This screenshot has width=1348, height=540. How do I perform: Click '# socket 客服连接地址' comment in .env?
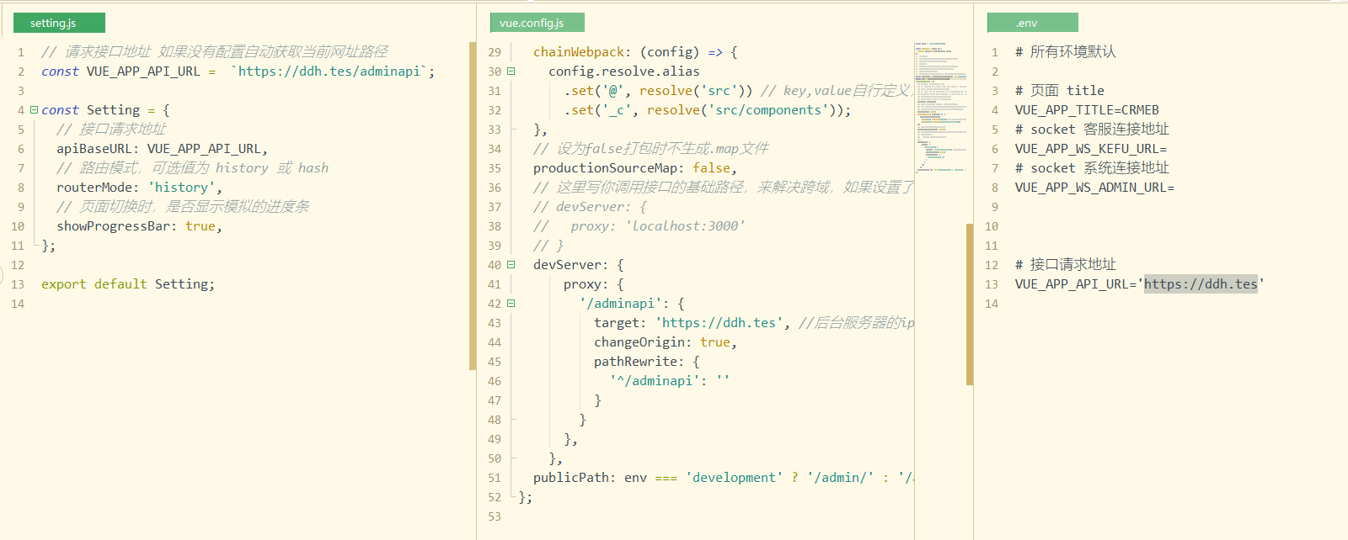coord(1092,130)
